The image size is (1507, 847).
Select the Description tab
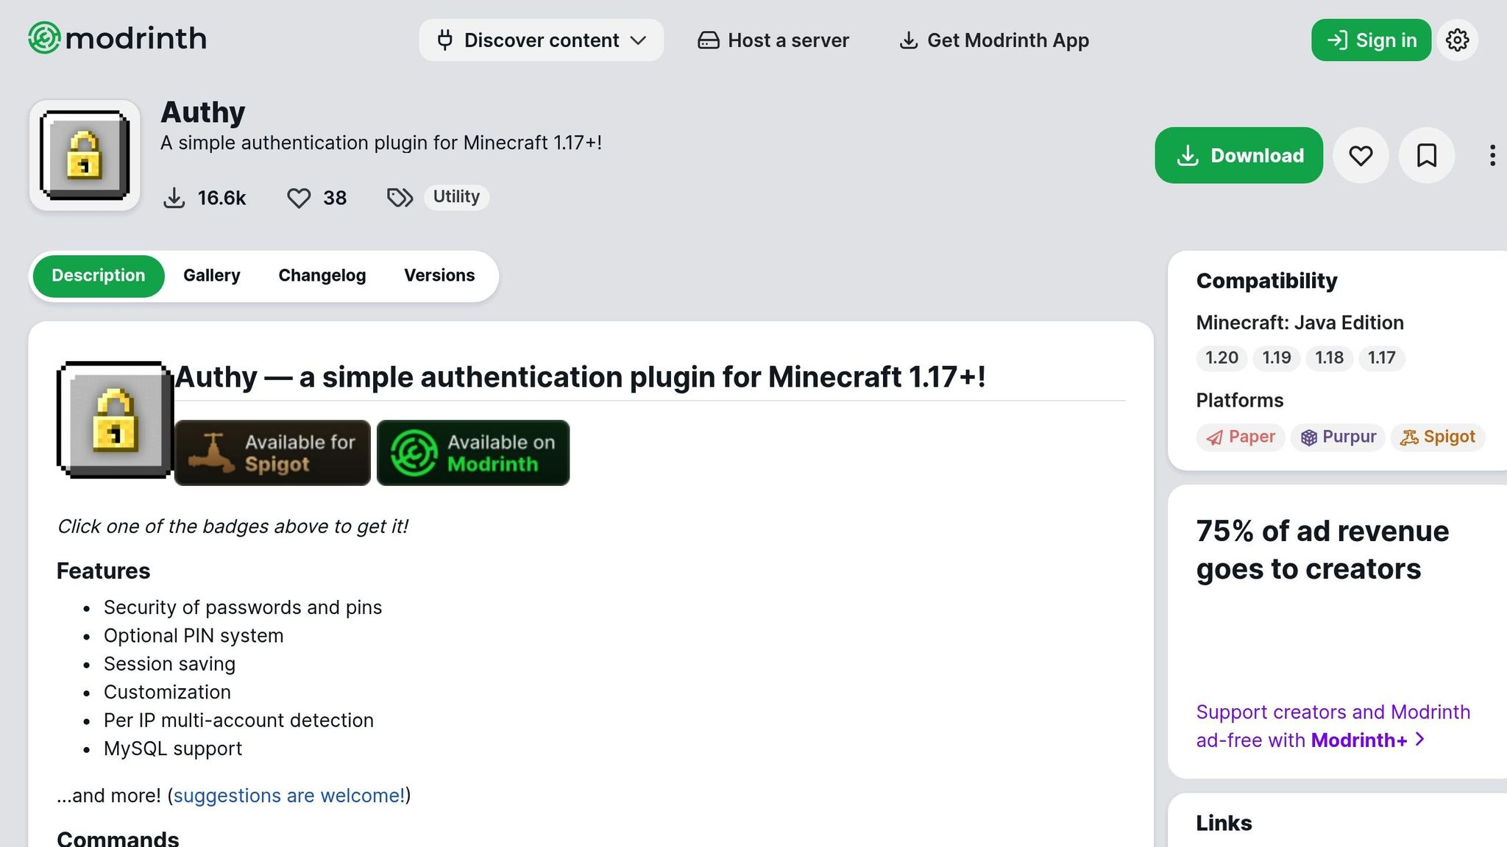(99, 276)
